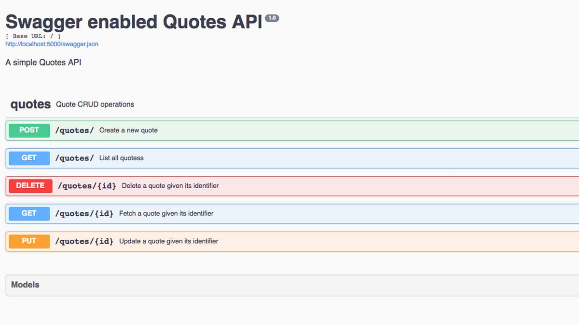Click the 1.0 version badge
The height and width of the screenshot is (325, 579).
(x=272, y=18)
